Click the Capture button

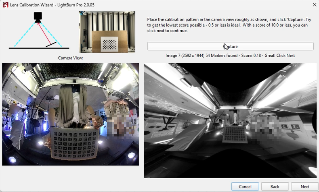(230, 46)
